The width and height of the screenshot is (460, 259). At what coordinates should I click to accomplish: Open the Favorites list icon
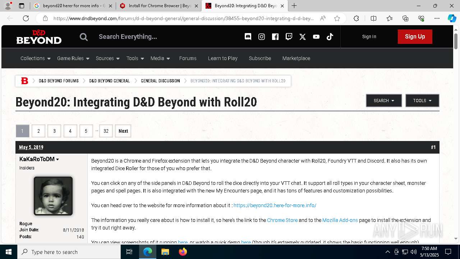[390, 18]
